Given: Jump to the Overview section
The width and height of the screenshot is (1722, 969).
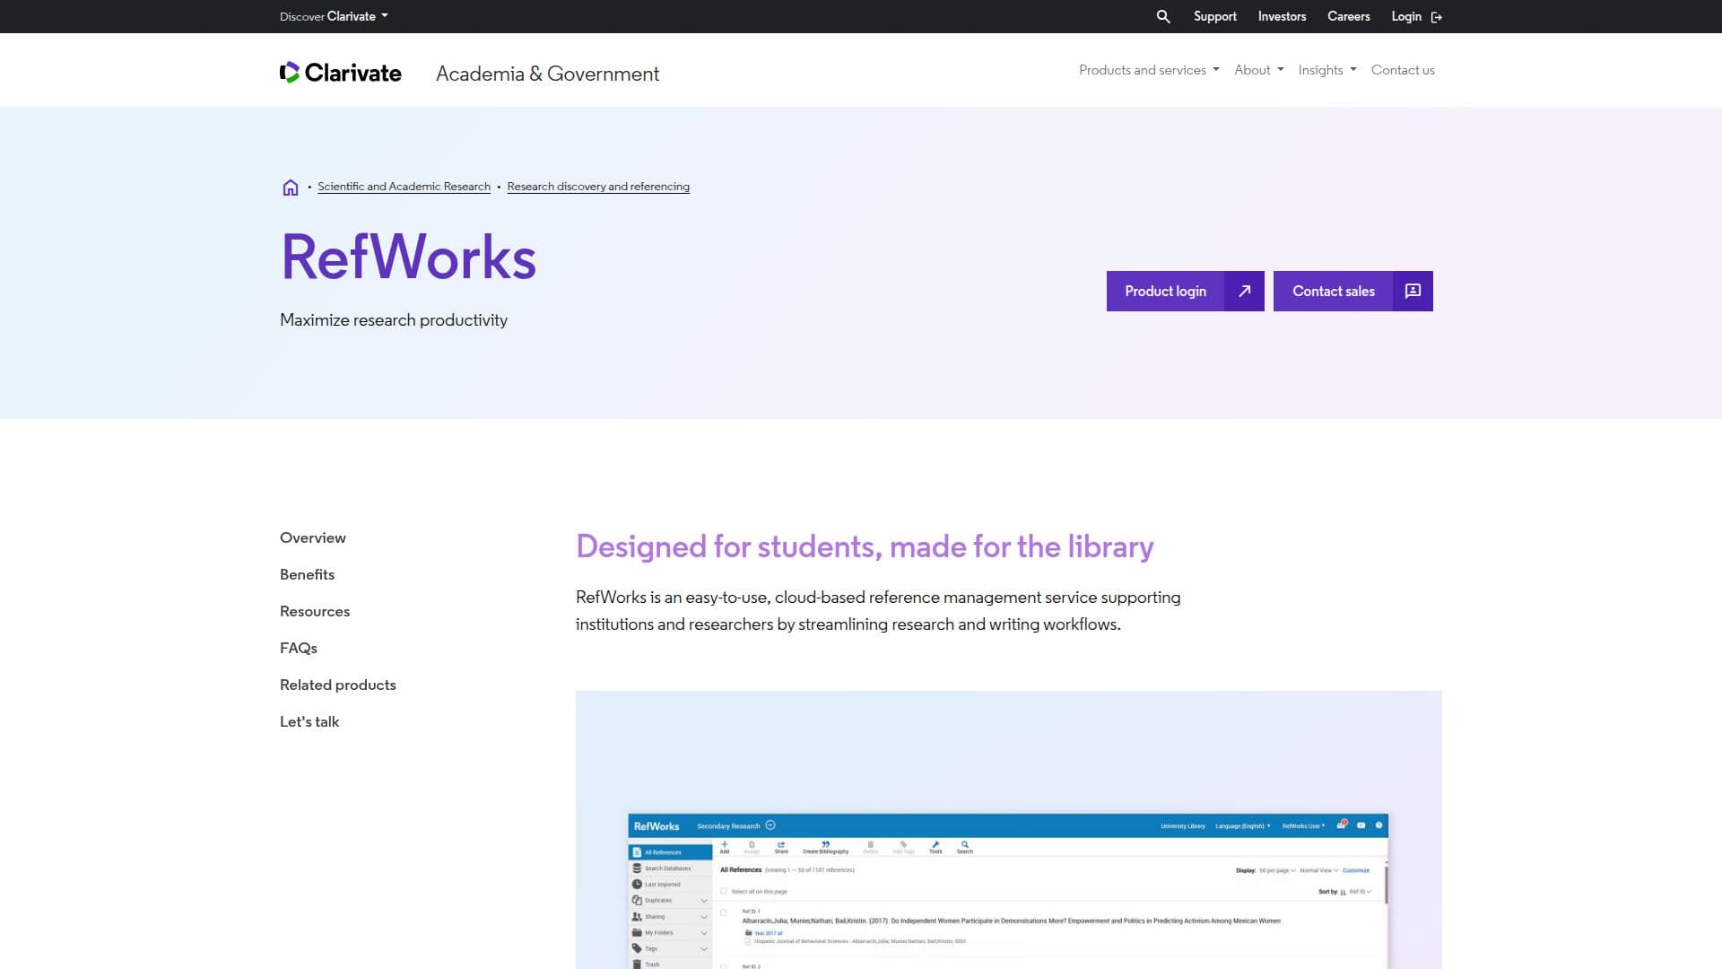Looking at the screenshot, I should click(312, 537).
